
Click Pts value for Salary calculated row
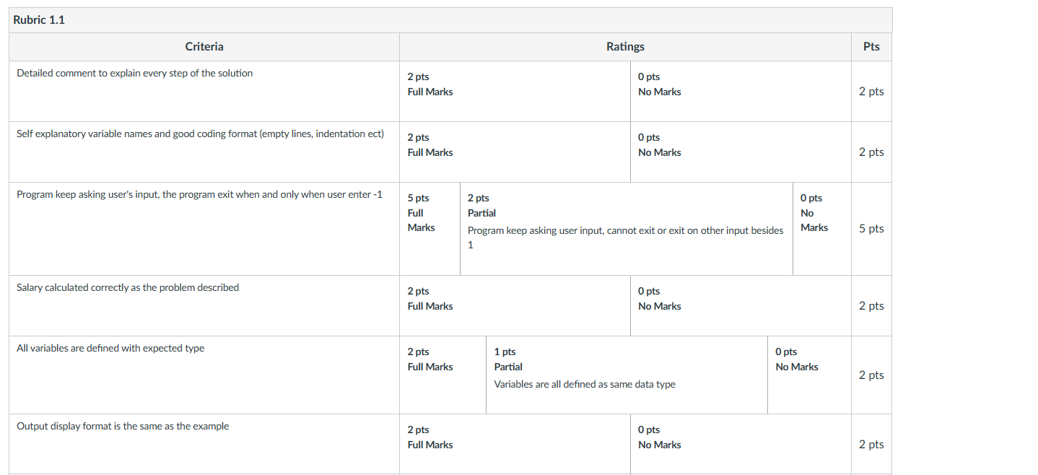[871, 306]
